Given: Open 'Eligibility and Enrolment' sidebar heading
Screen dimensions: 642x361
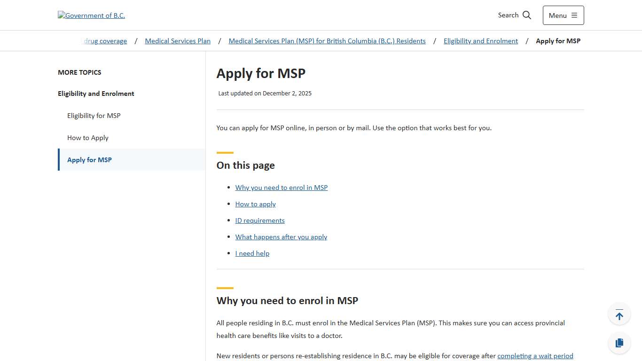Looking at the screenshot, I should click(x=96, y=93).
